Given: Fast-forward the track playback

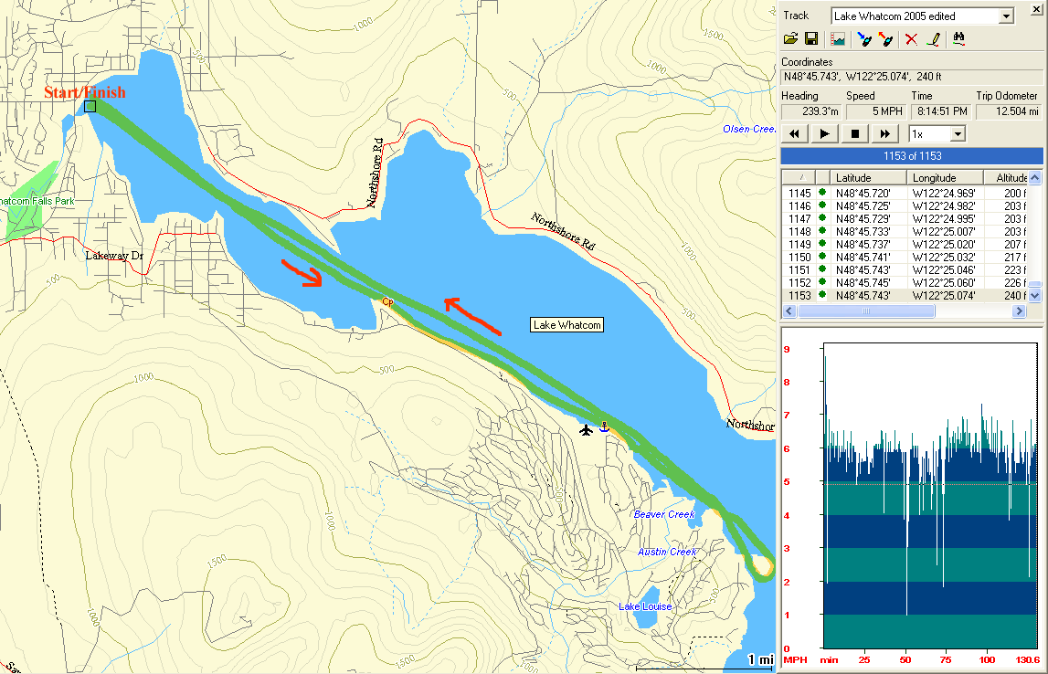Looking at the screenshot, I should [884, 134].
